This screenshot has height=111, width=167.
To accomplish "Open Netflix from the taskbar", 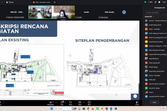I will (102, 108).
